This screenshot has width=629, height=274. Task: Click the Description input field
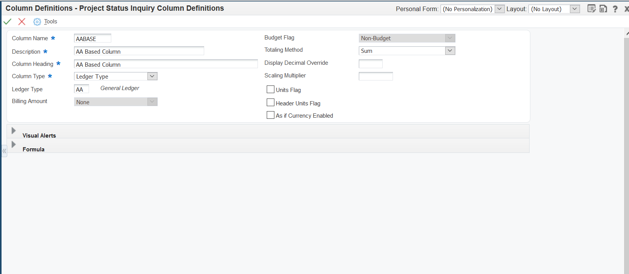click(x=139, y=51)
